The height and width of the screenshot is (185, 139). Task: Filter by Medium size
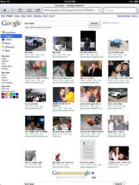[x=5, y=61]
